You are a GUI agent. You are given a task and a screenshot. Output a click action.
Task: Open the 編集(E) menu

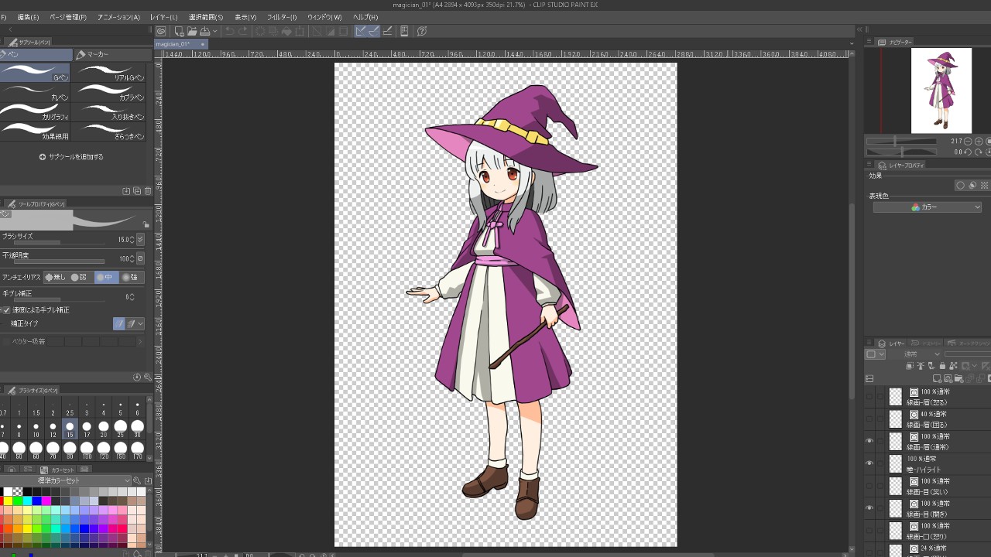pyautogui.click(x=28, y=17)
